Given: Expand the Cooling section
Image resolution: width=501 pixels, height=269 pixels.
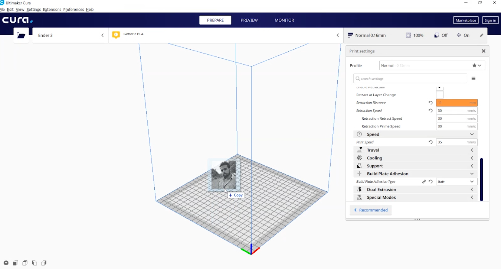Looking at the screenshot, I should click(x=472, y=158).
